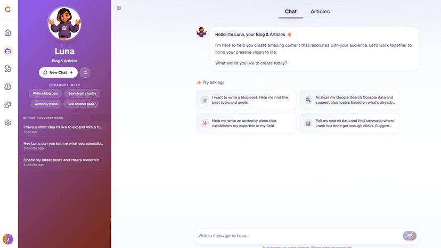Click the send message paper plane button

click(x=410, y=236)
